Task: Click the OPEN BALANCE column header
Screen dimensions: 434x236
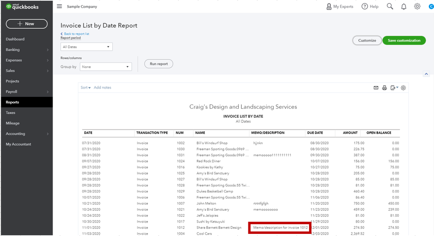Action: click(379, 133)
